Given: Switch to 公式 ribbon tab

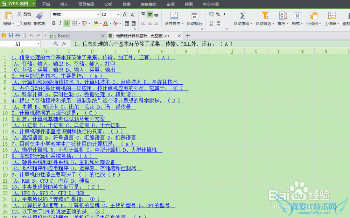Looking at the screenshot, I should (x=108, y=4).
